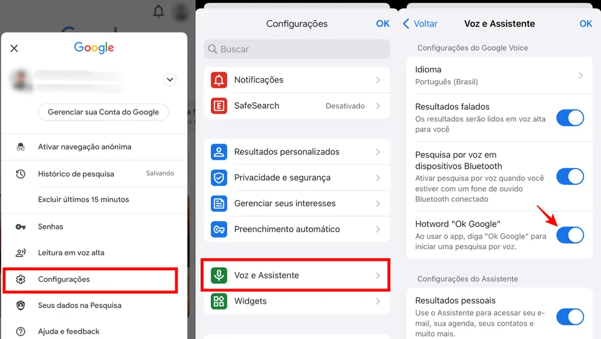This screenshot has width=601, height=339.
Task: Open the Widgets label
Action: coord(250,301)
